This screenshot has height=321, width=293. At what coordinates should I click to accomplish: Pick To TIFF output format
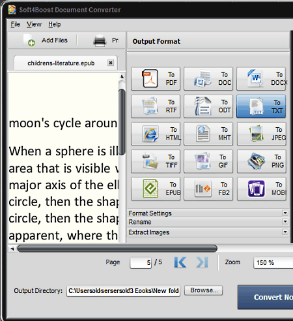coord(156,161)
